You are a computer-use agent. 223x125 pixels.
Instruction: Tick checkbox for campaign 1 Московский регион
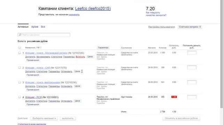[x=20, y=53]
